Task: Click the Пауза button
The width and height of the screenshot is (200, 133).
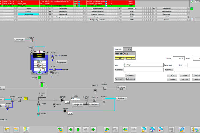Action: coord(185,75)
